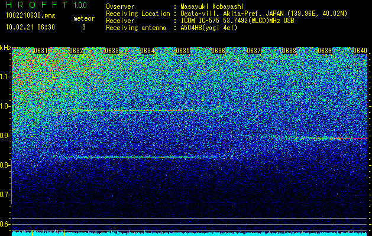Click receiver text ICOM IC-575 53.7492 MHz USB
The image size is (372, 236).
237,21
